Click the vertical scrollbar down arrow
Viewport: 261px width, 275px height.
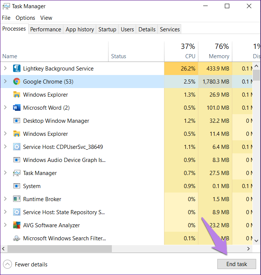point(256,241)
